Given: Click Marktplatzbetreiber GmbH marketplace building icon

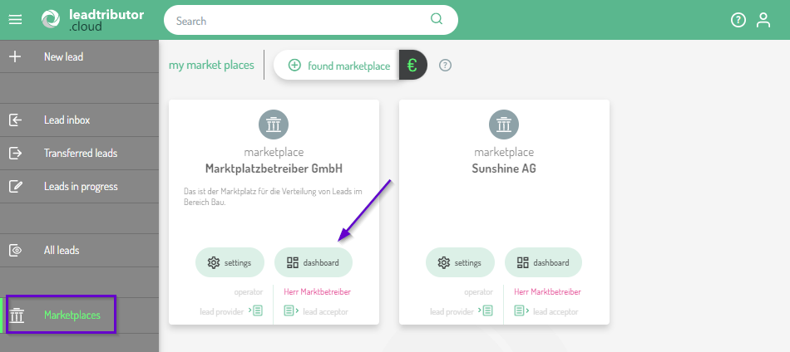Looking at the screenshot, I should coord(274,125).
